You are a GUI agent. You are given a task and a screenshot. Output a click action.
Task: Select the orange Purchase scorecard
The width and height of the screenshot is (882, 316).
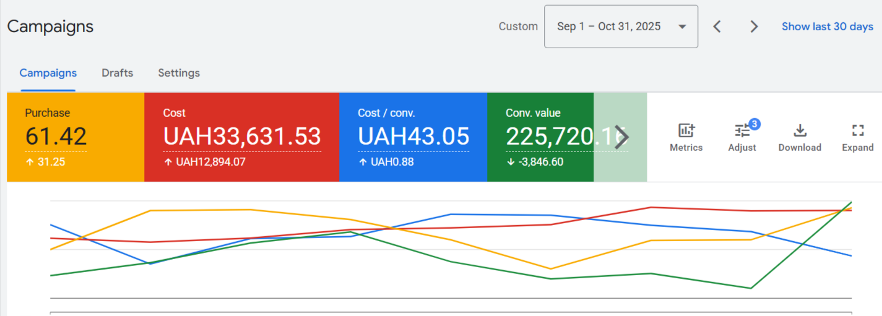coord(76,137)
